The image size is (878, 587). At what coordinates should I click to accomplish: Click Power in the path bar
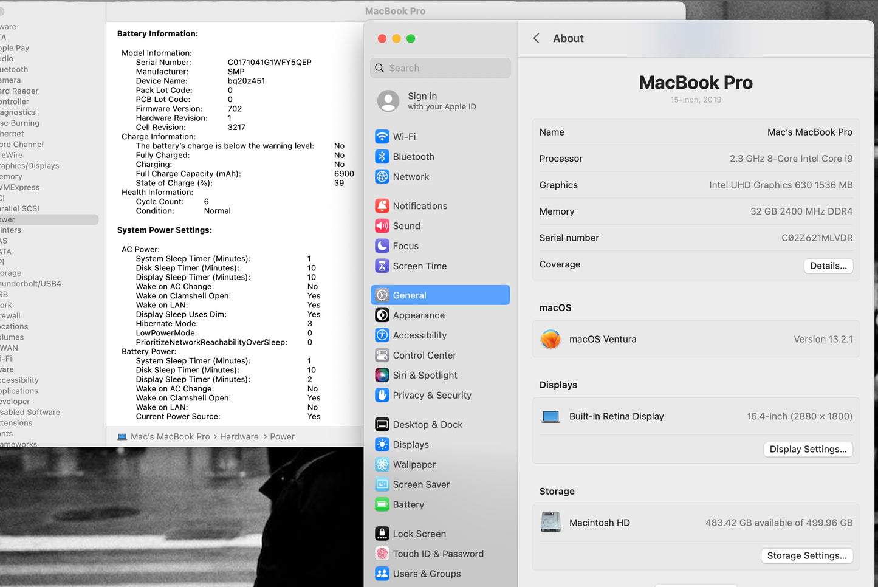[x=282, y=437]
